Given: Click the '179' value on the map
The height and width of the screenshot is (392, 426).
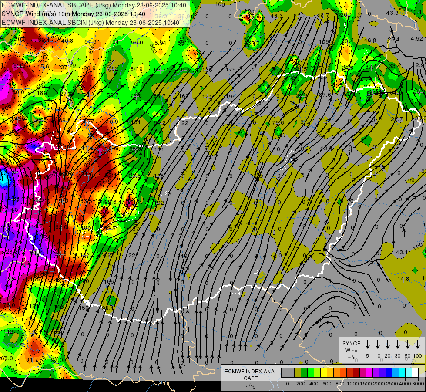Looking at the screenshot, I should tap(231, 69).
